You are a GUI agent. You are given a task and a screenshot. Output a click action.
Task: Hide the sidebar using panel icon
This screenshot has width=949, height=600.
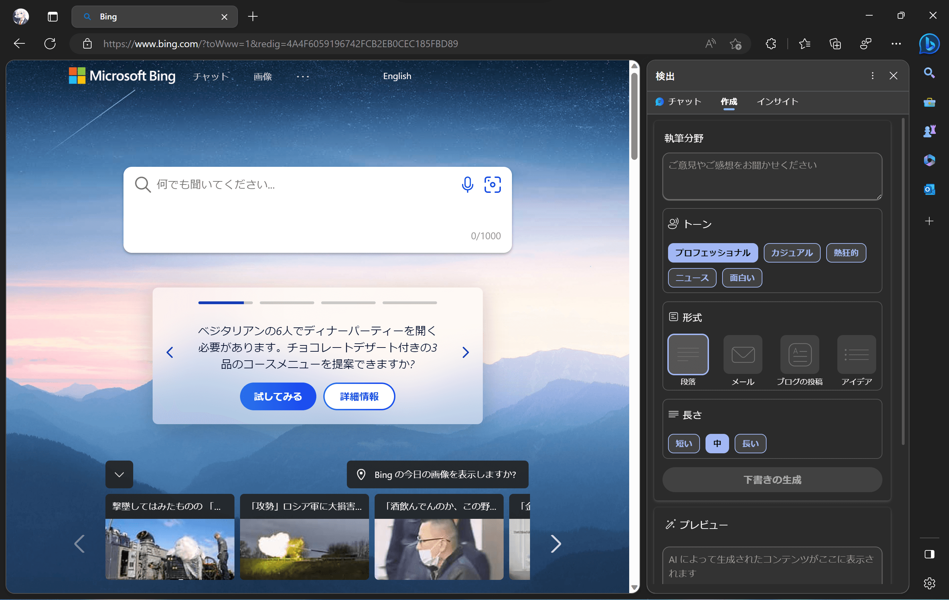929,554
